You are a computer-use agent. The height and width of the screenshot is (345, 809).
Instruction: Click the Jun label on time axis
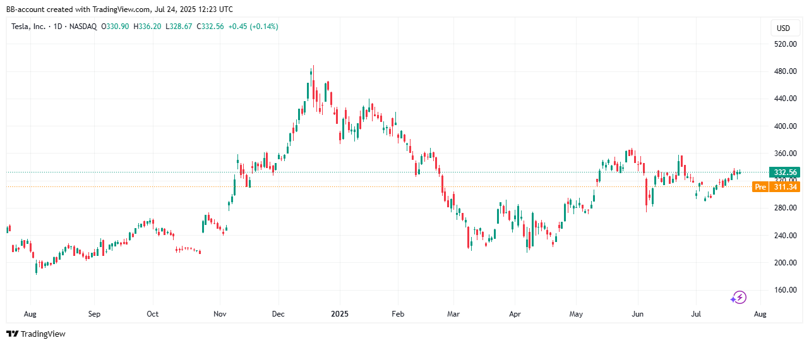pos(638,313)
